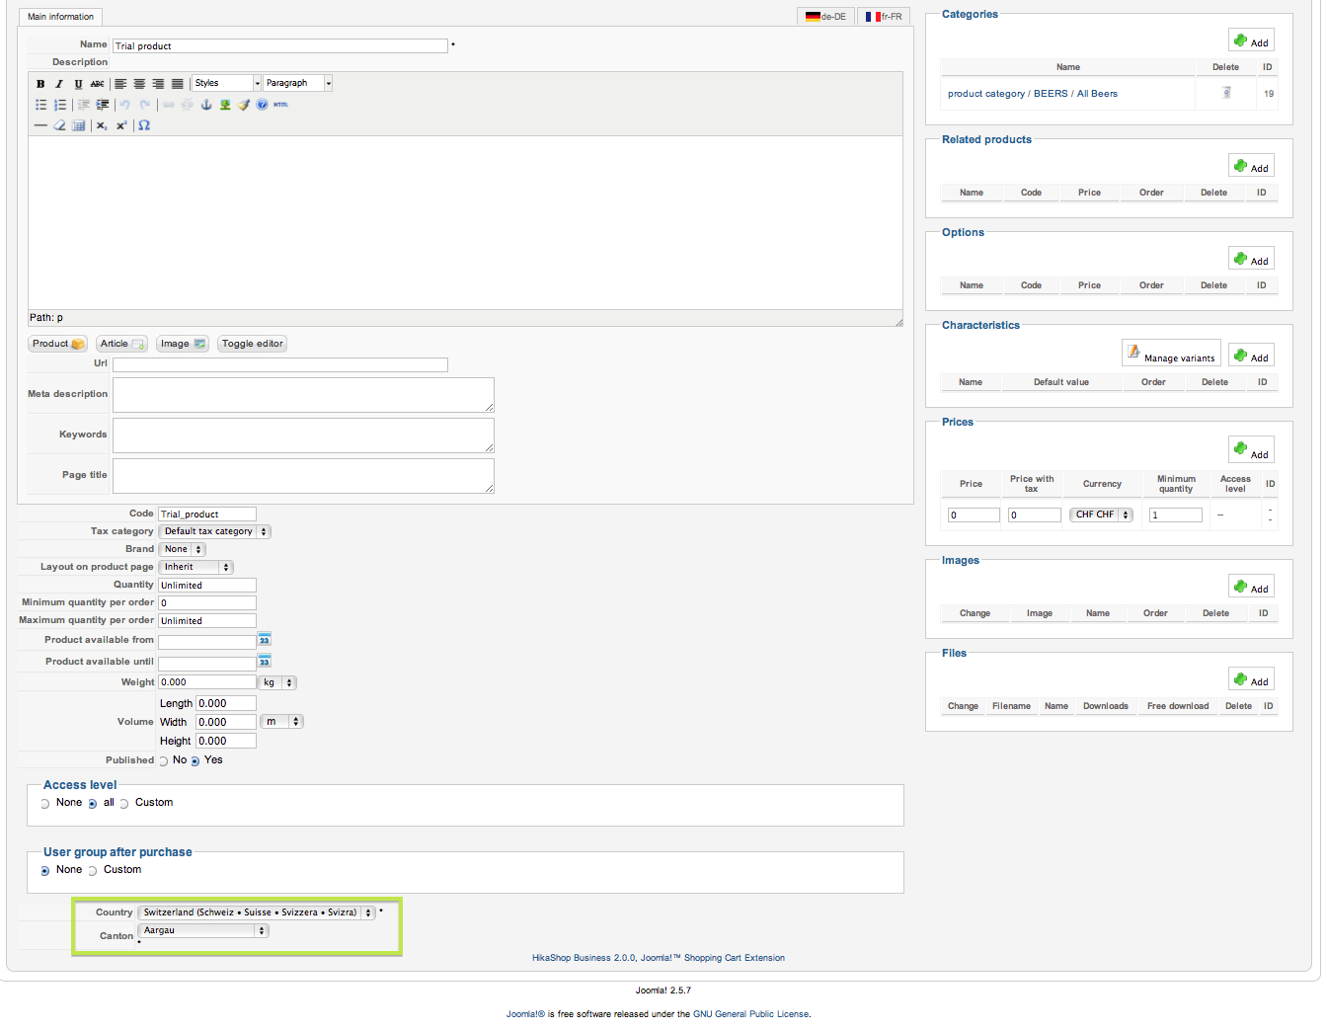Set Published to No
The image size is (1327, 1030).
point(164,761)
